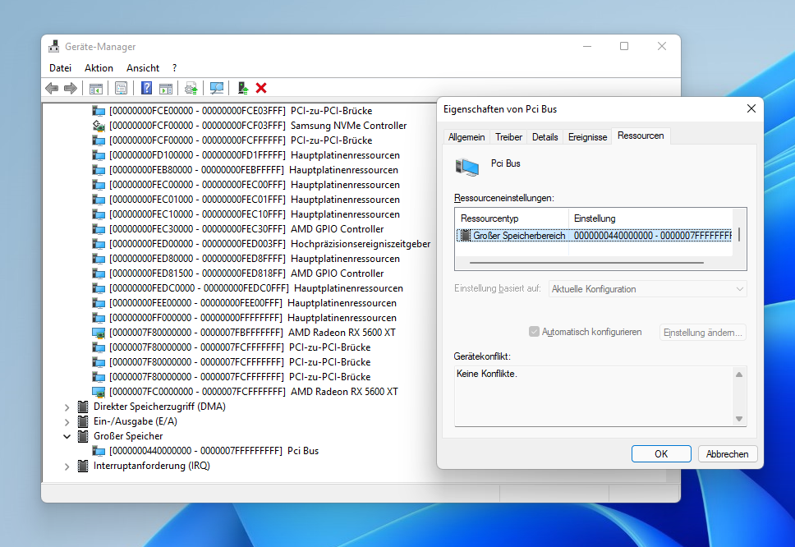Viewport: 795px width, 547px height.
Task: Click the Pci Bus row icon under Großer Speicher
Action: click(99, 451)
